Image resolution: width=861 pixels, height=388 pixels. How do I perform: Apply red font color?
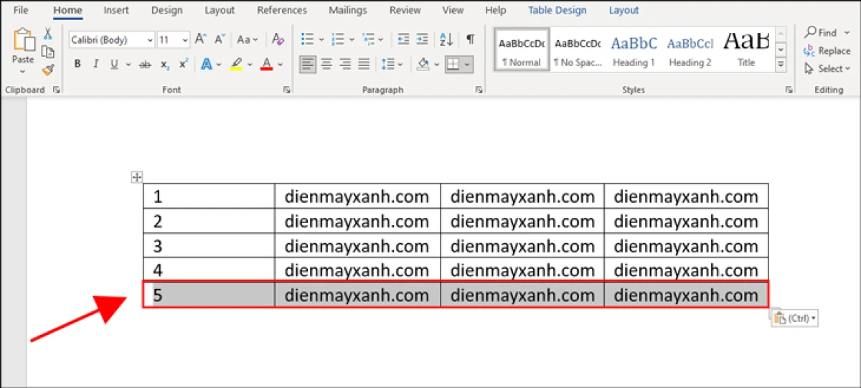click(x=266, y=65)
